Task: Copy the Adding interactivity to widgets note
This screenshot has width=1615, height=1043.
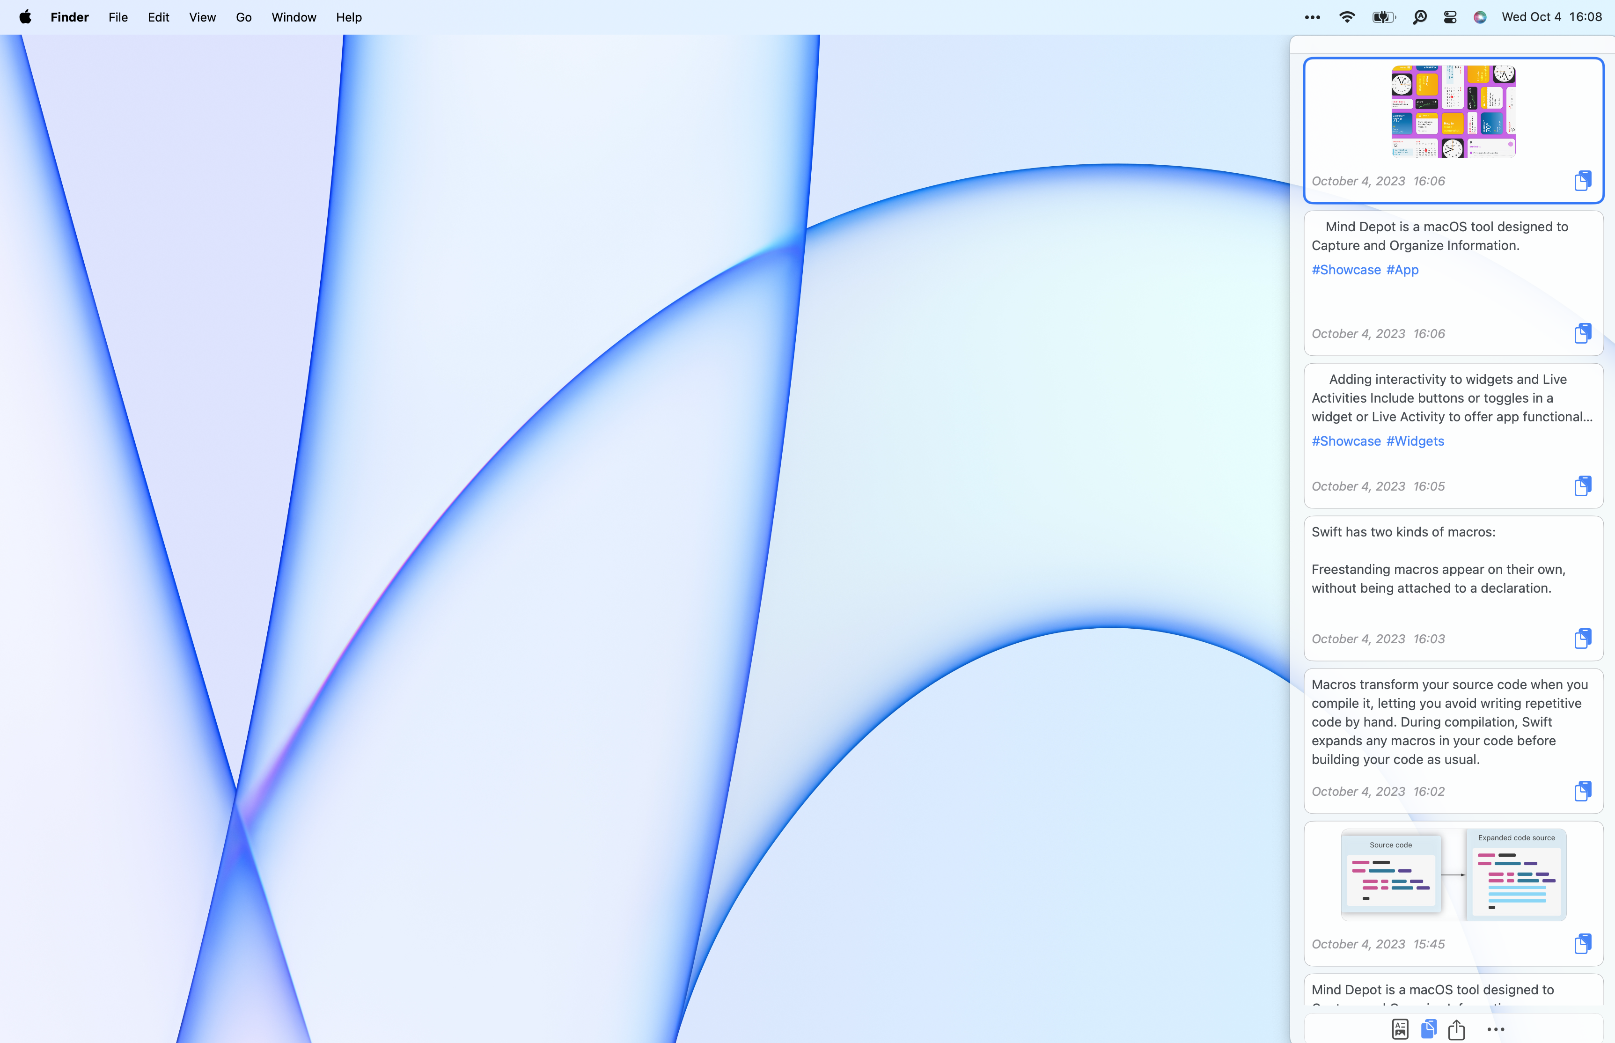Action: 1583,485
